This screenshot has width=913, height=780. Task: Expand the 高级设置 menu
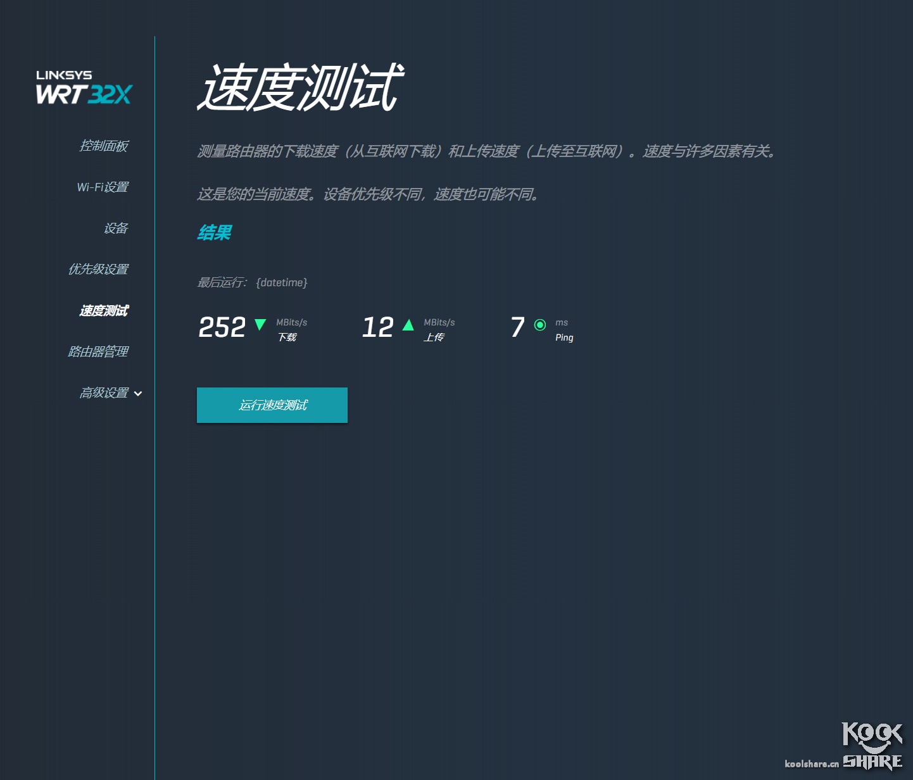[104, 393]
